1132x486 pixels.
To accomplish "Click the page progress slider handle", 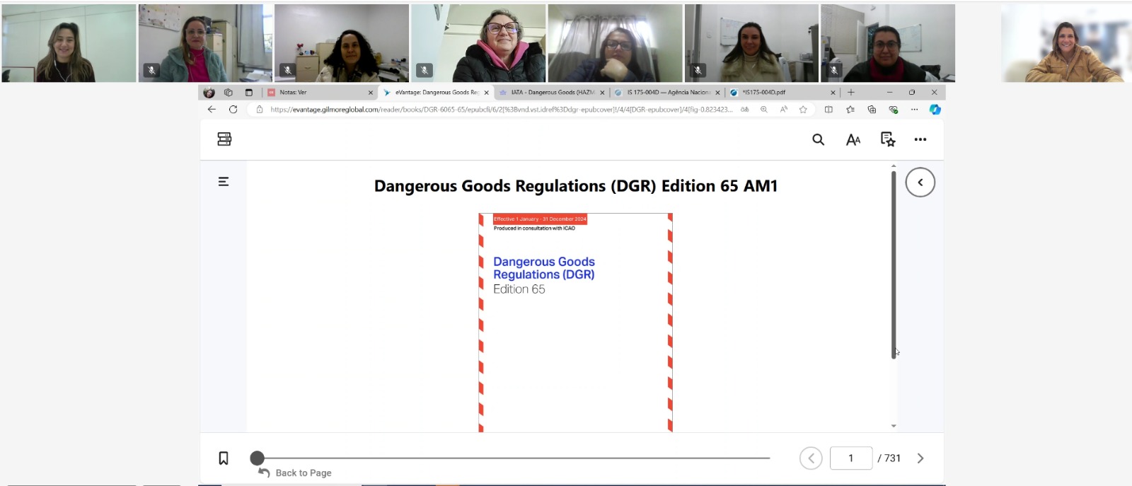I will 258,458.
